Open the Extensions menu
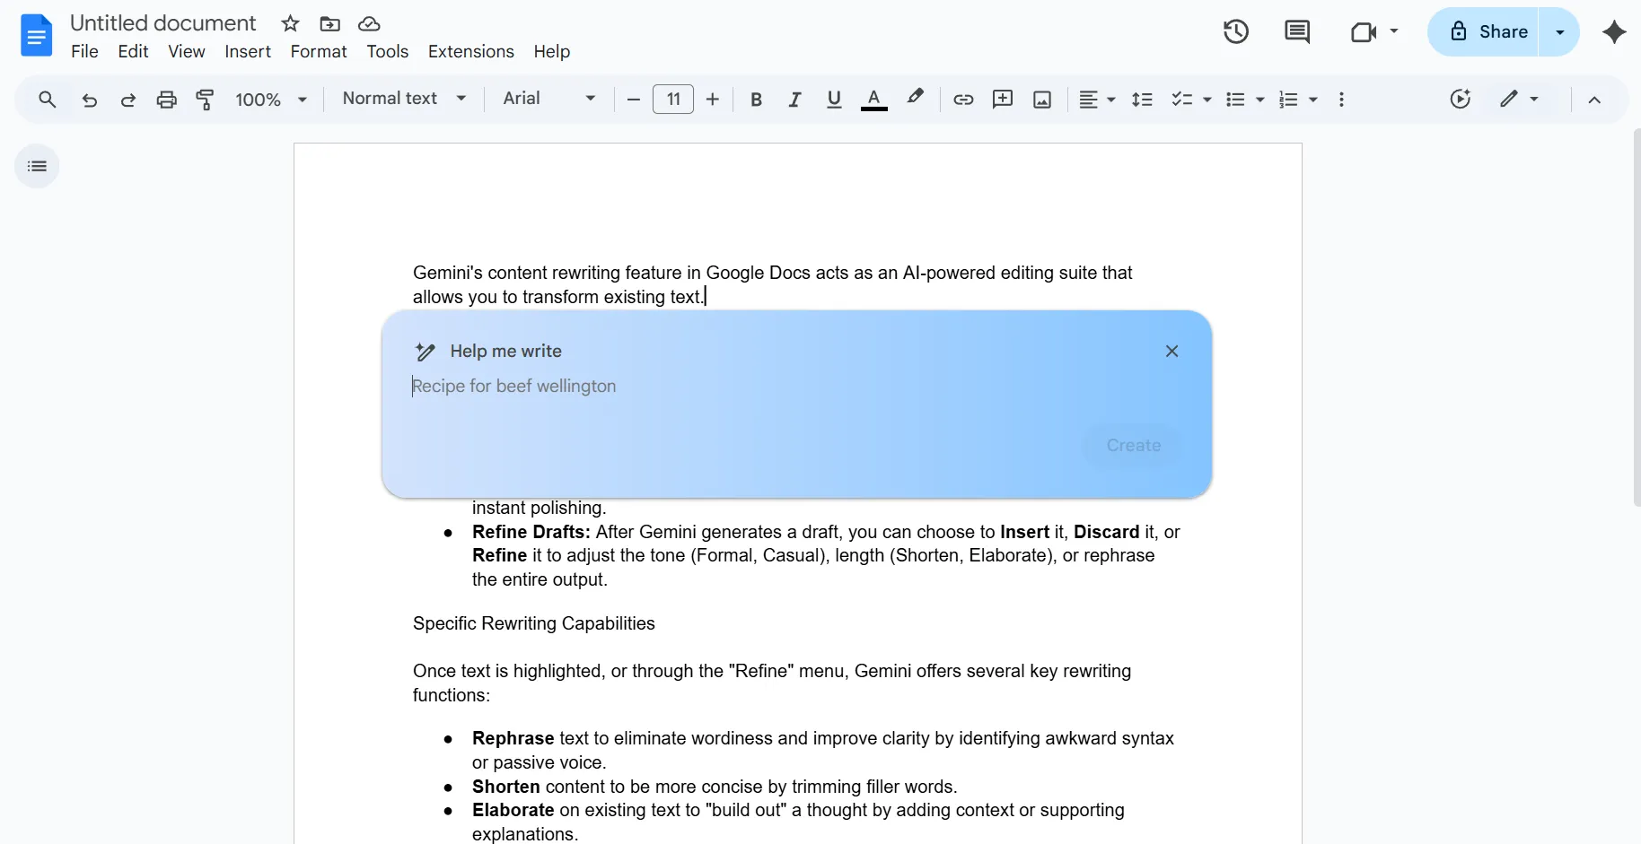Image resolution: width=1641 pixels, height=844 pixels. pyautogui.click(x=471, y=51)
